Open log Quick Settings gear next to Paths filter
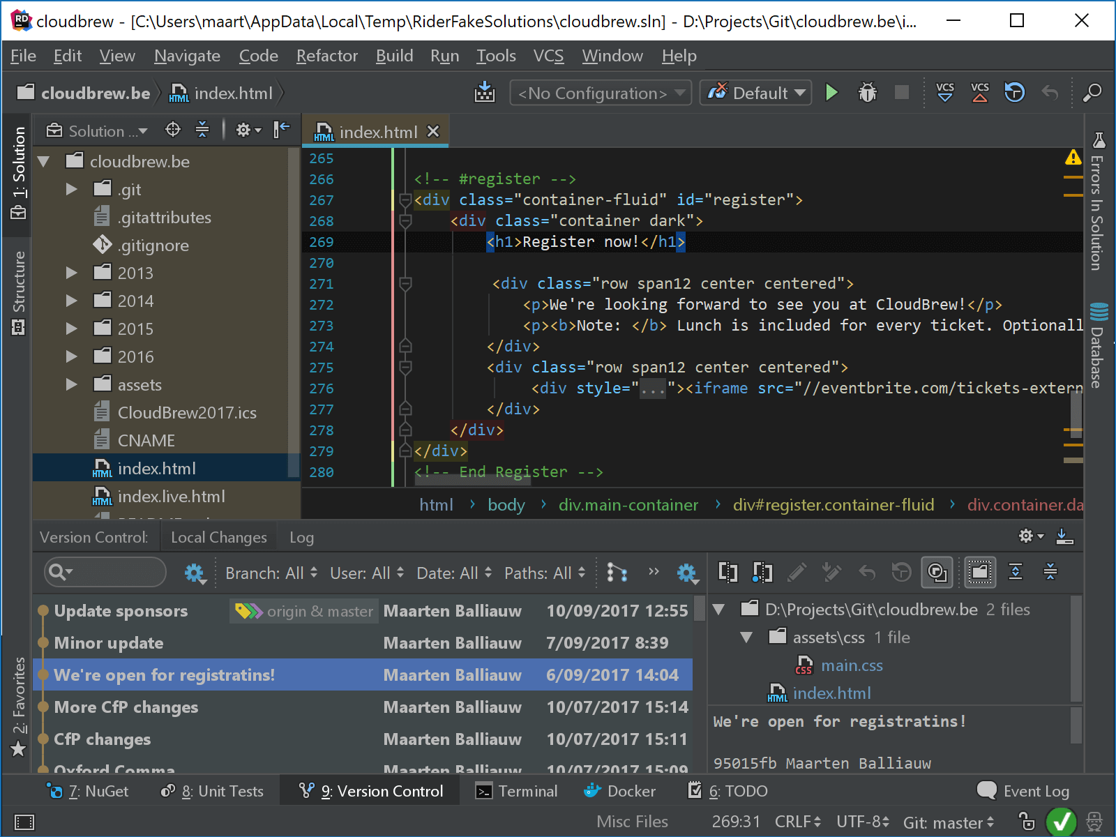Screen dimensions: 1116x837 tap(687, 573)
